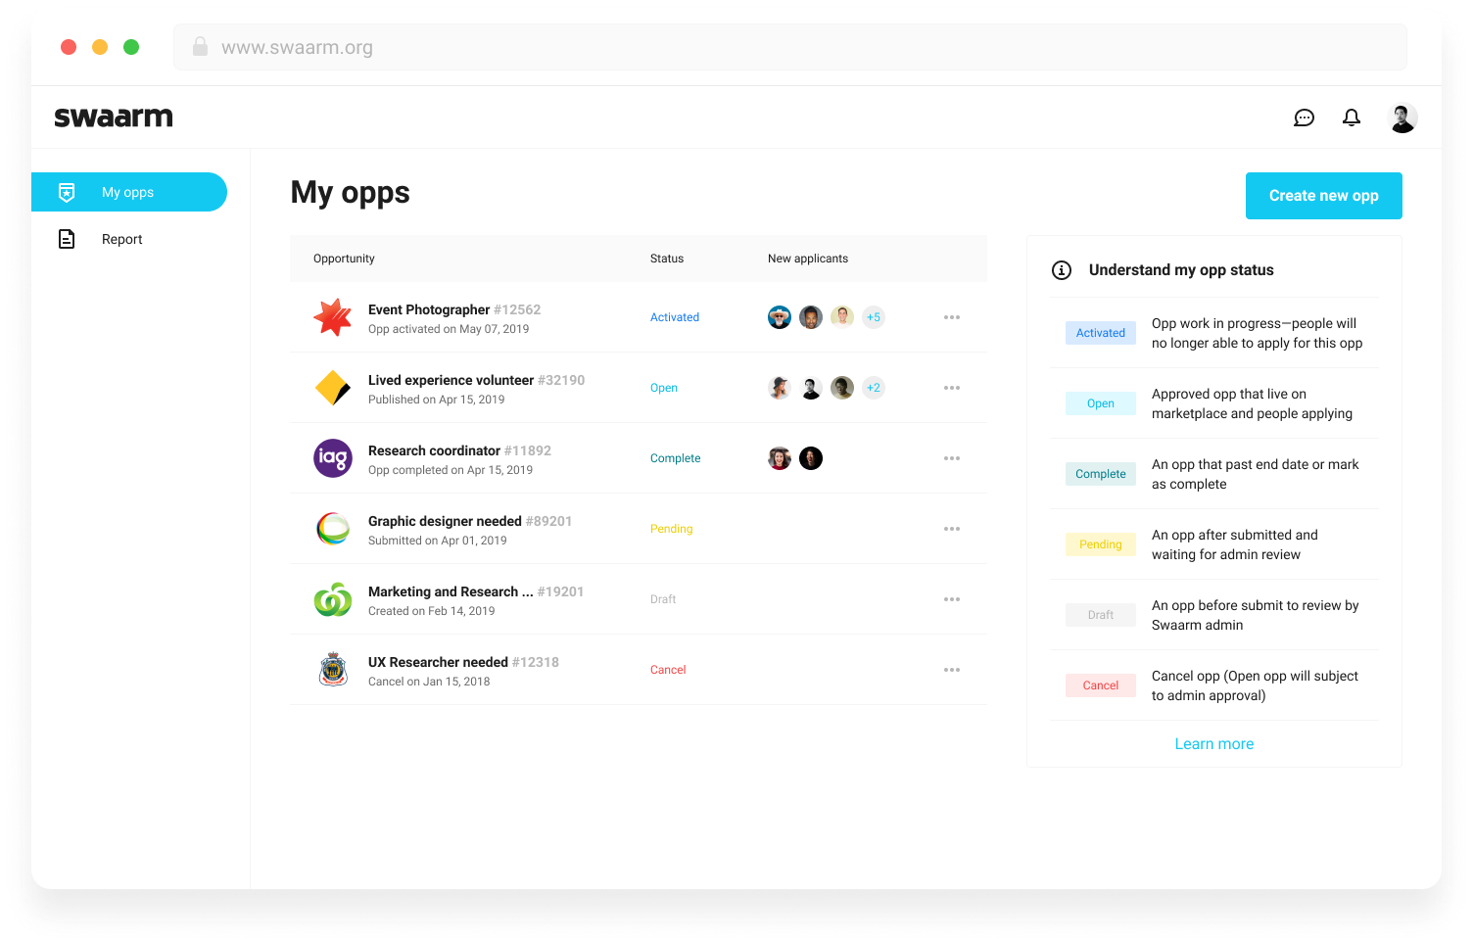Click an applicant avatar on Research coordinator
1473x944 pixels.
(779, 457)
